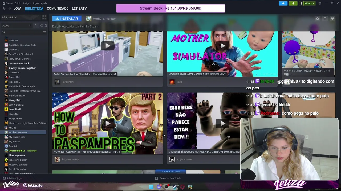The image size is (341, 191).
Task: Select Phasmophobia in the games list
Action: [x=17, y=155]
